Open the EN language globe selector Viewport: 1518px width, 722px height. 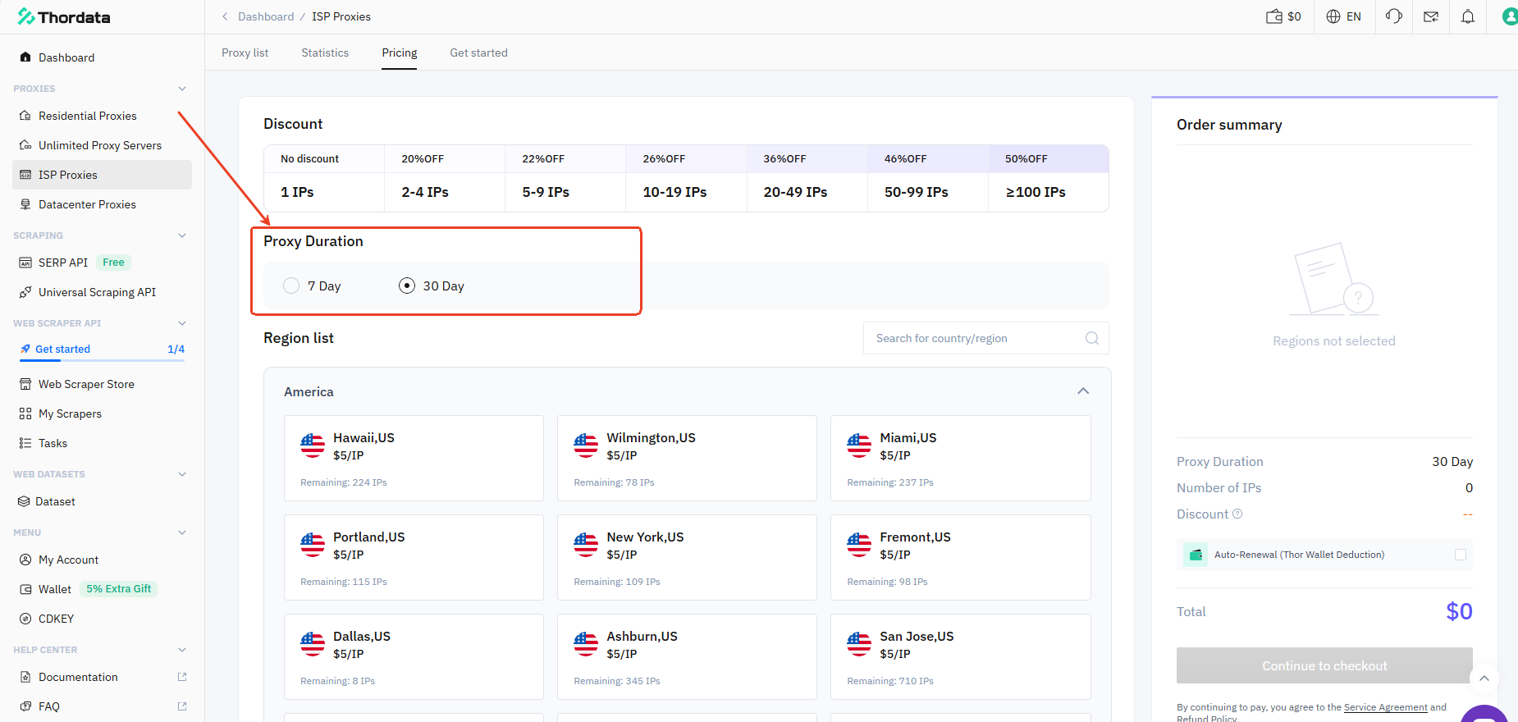pyautogui.click(x=1343, y=16)
